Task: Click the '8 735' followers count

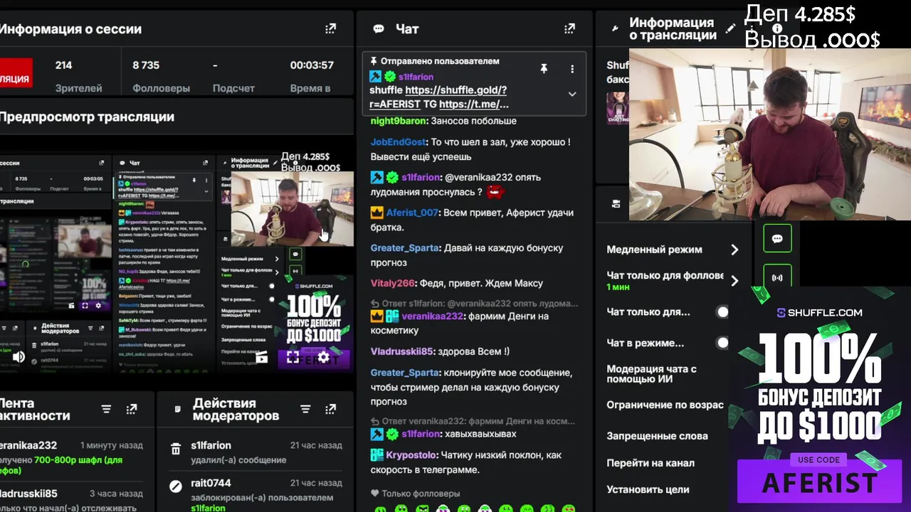Action: tap(146, 65)
